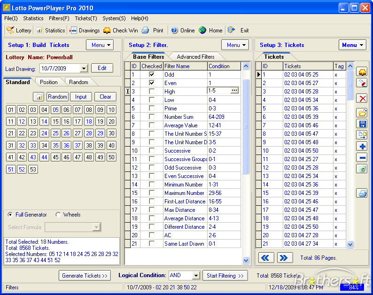Go to next tickets page
The height and width of the screenshot is (295, 373).
[x=285, y=257]
